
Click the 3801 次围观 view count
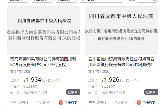click(97, 102)
